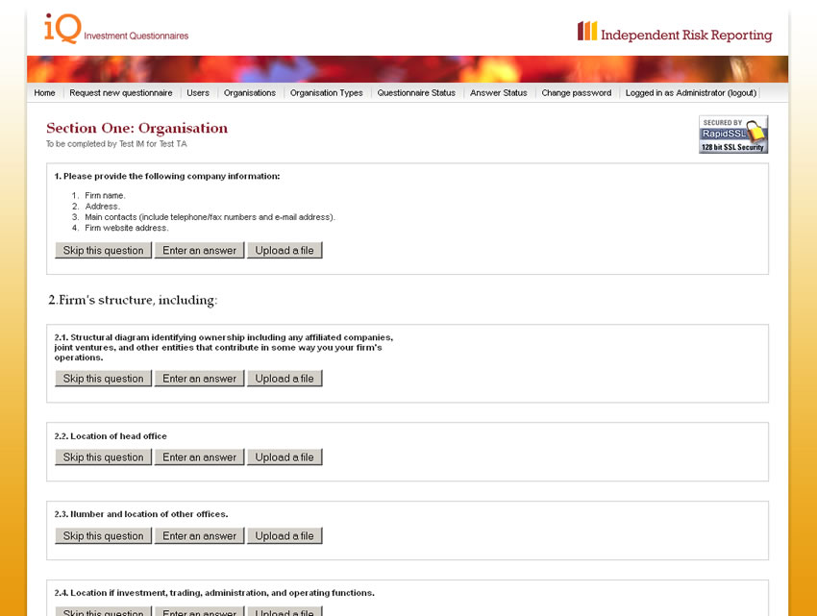Log out via the Administrator logout link

[x=691, y=93]
